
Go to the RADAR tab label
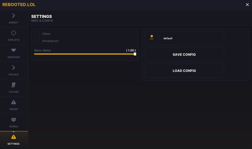pos(14,109)
